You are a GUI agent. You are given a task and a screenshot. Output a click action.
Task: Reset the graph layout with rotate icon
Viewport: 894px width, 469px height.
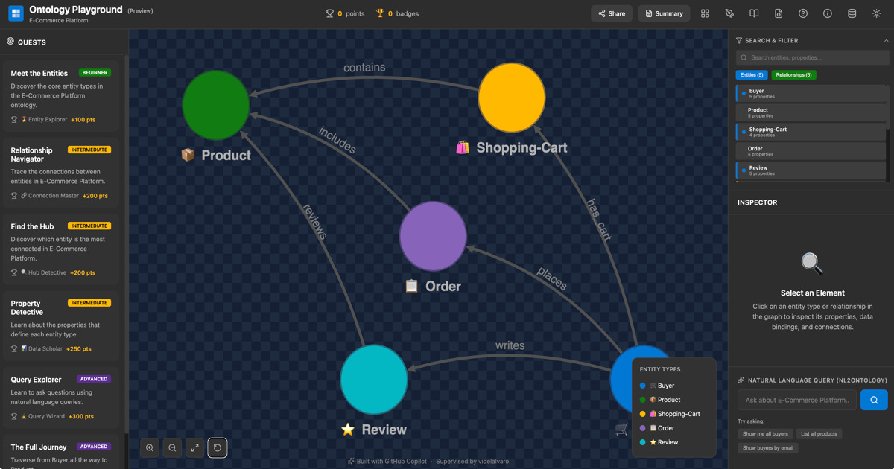coord(218,447)
